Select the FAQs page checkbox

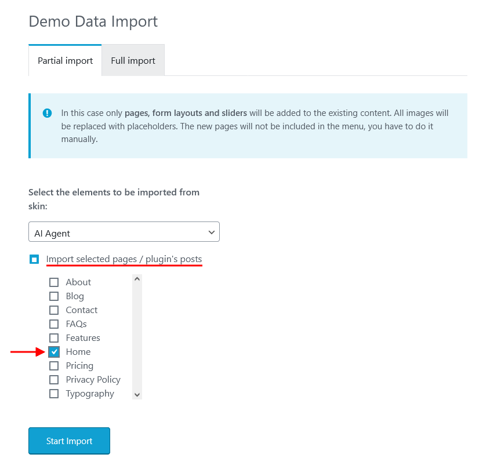pyautogui.click(x=54, y=324)
